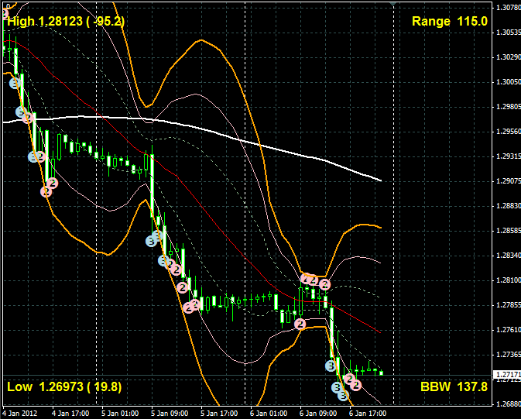This screenshot has width=521, height=419.
Task: Select the 4 Jan 2012 date label
Action: point(19,413)
